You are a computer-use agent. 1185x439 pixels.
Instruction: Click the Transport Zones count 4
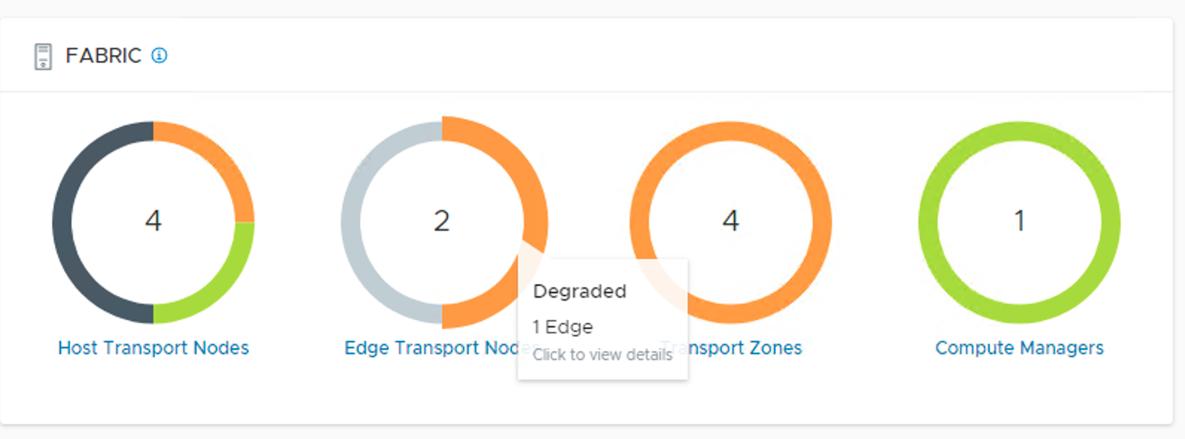click(x=731, y=221)
